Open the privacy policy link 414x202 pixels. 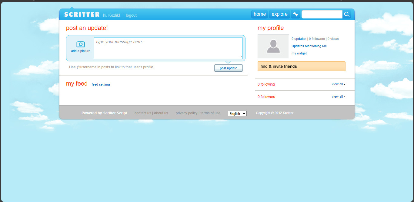click(x=186, y=113)
